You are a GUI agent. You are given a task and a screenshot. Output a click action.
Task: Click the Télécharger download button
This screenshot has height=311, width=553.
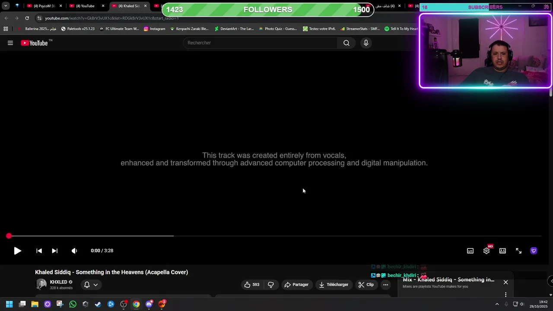coord(334,285)
